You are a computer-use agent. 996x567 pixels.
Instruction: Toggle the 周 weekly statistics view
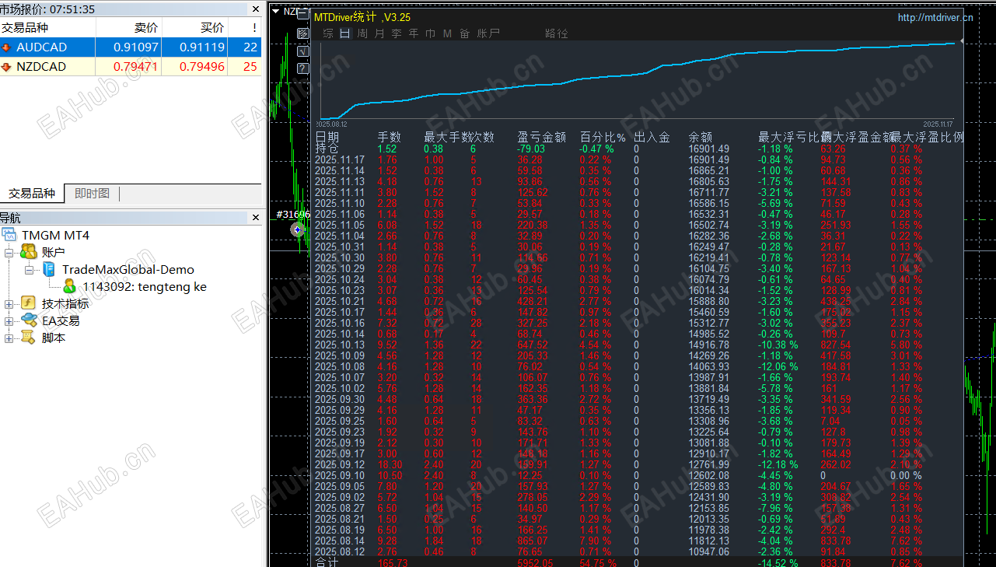[x=362, y=33]
